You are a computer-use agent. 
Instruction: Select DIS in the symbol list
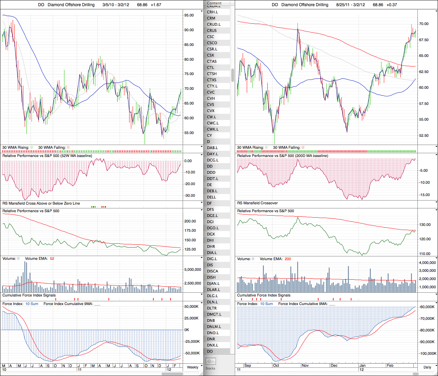coord(210,265)
